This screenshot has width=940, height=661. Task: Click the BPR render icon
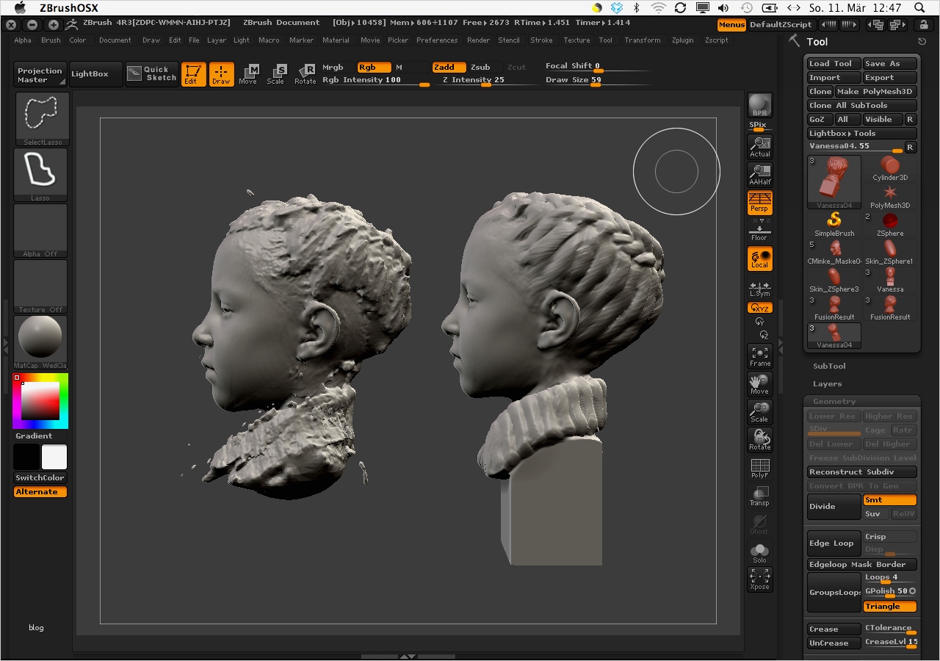759,106
